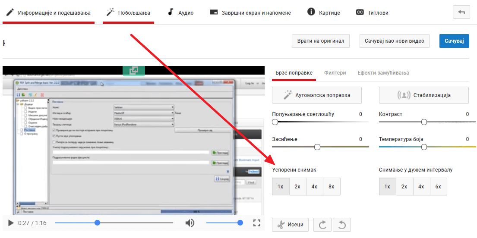Click the back arrow button at top right
The image size is (477, 238).
click(x=461, y=12)
